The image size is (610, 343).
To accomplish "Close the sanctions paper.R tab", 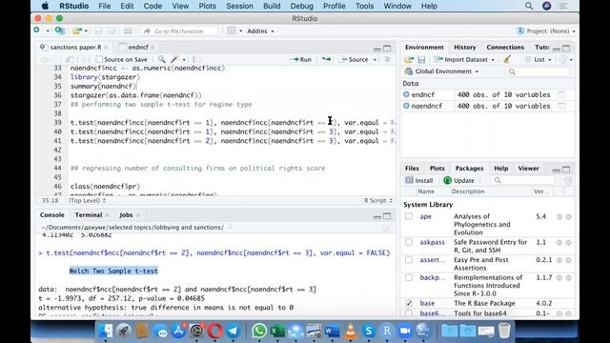I will [x=106, y=48].
